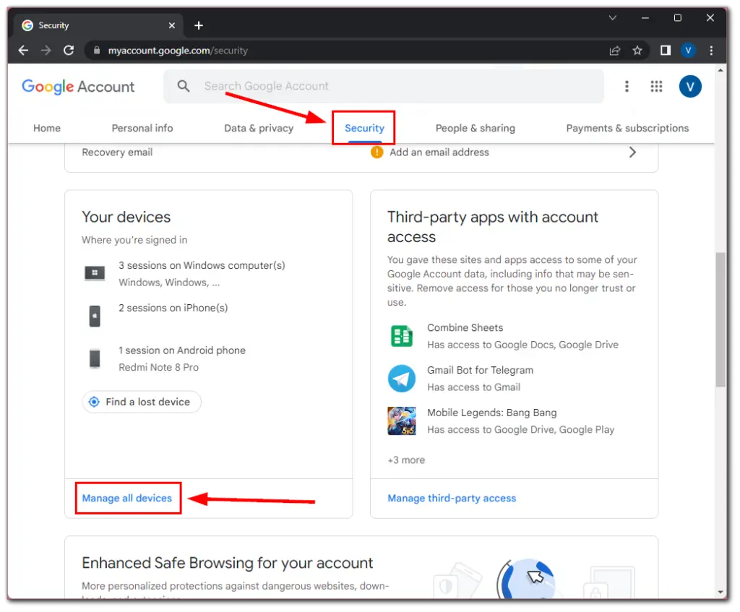Click the search magnifier in the account search bar
The image size is (740, 612).
183,86
